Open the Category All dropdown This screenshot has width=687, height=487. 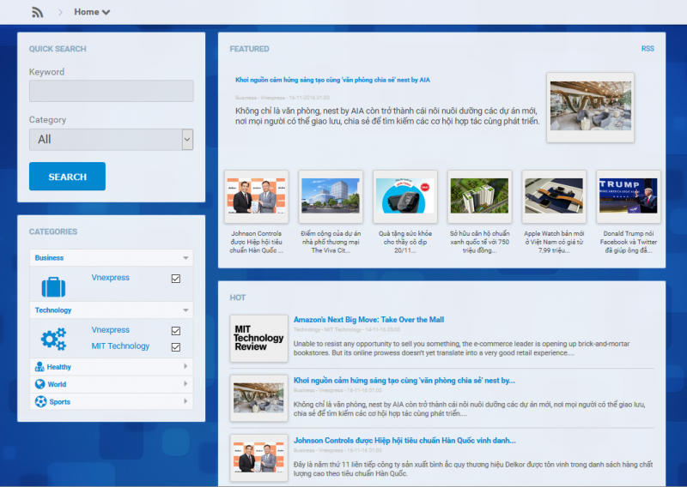click(x=112, y=140)
